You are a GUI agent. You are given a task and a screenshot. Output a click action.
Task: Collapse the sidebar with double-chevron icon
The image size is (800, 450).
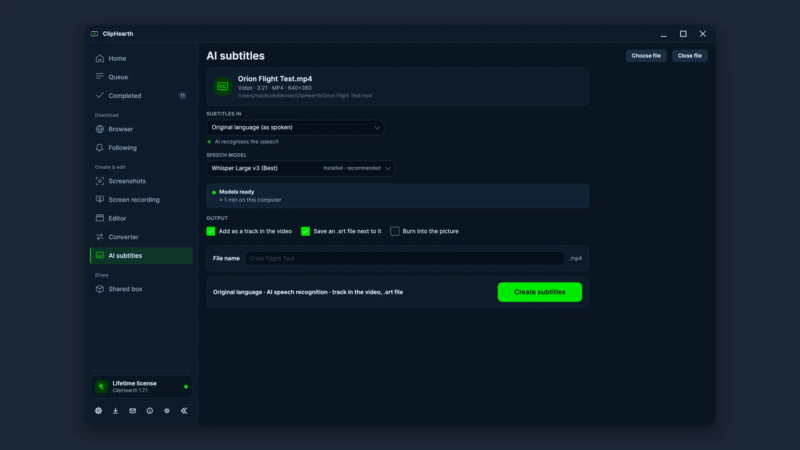click(184, 411)
